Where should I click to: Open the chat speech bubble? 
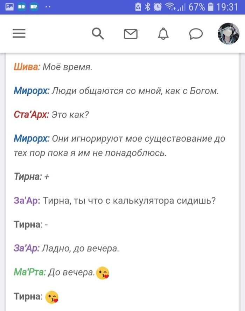[x=196, y=34]
